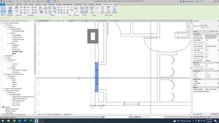This screenshot has width=219, height=123.
Task: Click the Wall Opening tool
Action: click(102, 10)
